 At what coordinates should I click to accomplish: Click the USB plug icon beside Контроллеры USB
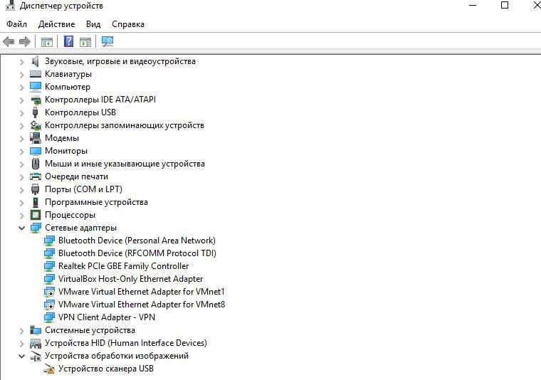(35, 112)
